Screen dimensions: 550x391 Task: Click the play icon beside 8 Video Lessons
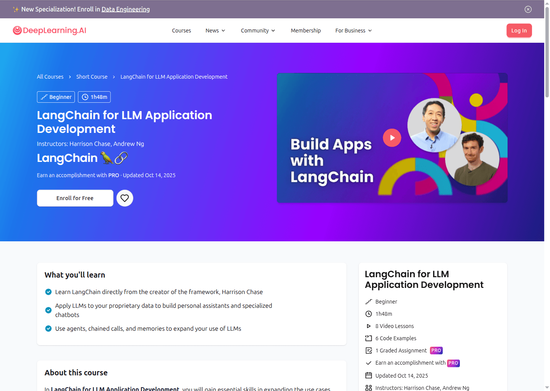(369, 326)
